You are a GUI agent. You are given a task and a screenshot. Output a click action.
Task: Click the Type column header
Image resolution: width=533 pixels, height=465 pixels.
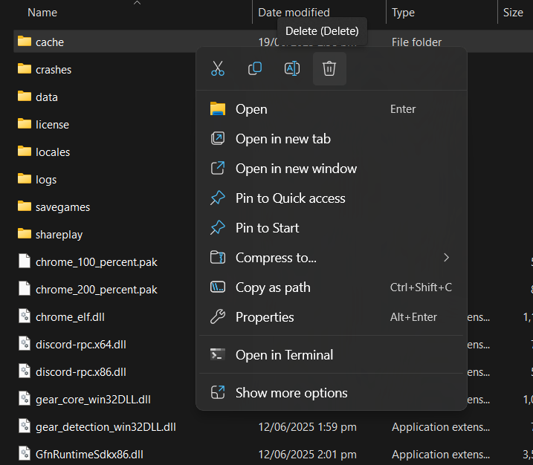click(404, 13)
